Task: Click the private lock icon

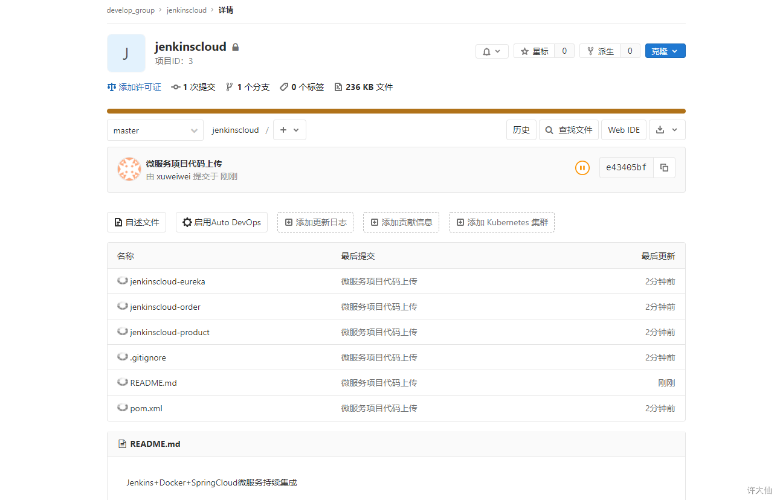Action: [236, 47]
